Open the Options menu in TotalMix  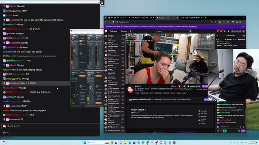pos(82,33)
